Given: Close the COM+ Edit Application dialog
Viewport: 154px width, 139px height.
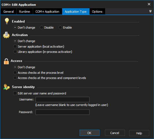Looking at the screenshot, I should pyautogui.click(x=149, y=4).
